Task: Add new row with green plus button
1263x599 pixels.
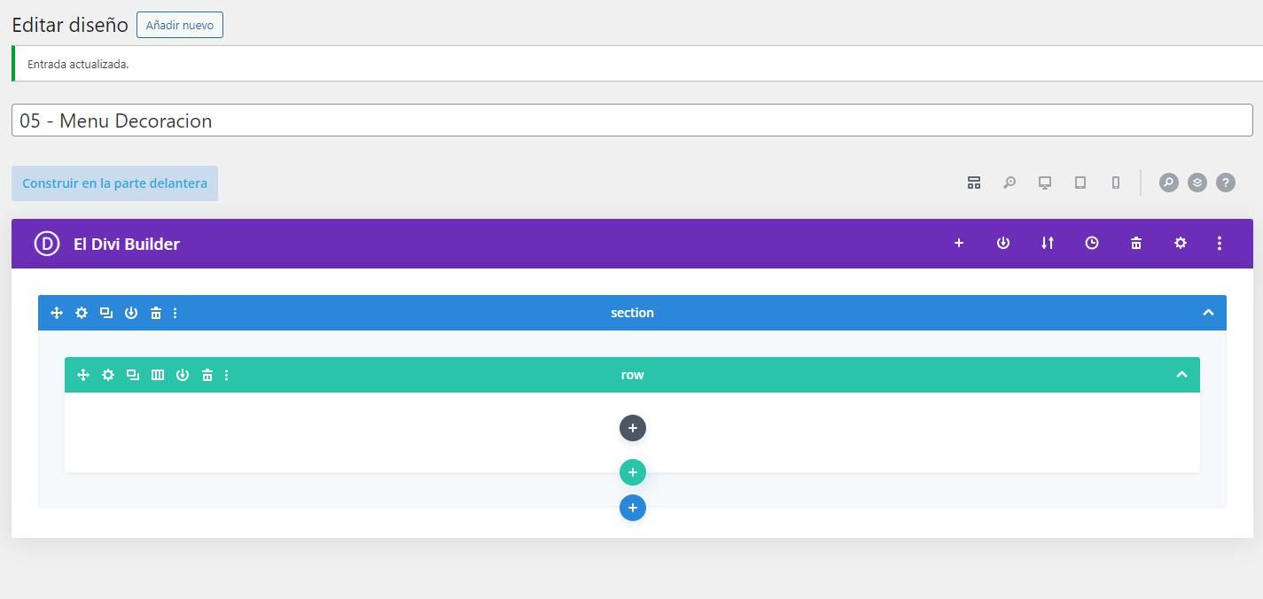Action: tap(633, 472)
